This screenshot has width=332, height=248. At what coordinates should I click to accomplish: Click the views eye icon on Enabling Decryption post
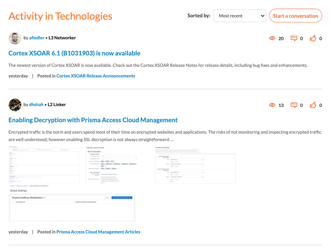pos(272,105)
